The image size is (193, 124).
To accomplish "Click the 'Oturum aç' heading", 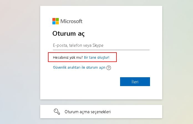I will coord(68,33).
